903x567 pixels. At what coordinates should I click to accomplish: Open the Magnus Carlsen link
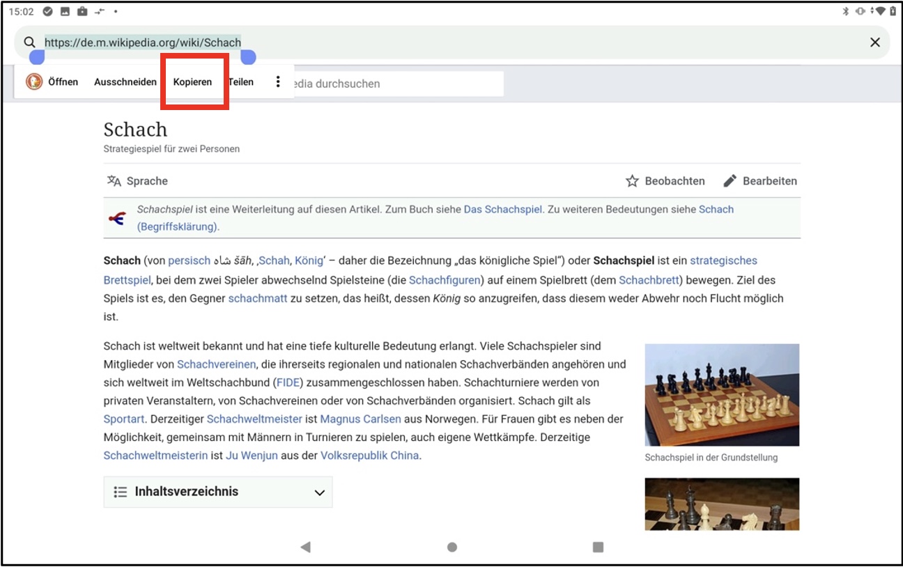click(360, 419)
